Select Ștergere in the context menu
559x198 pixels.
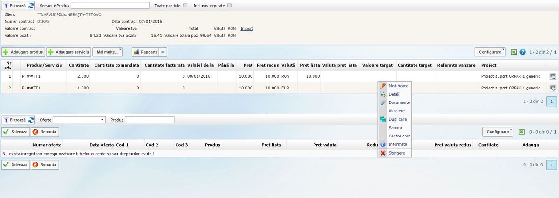[396, 153]
